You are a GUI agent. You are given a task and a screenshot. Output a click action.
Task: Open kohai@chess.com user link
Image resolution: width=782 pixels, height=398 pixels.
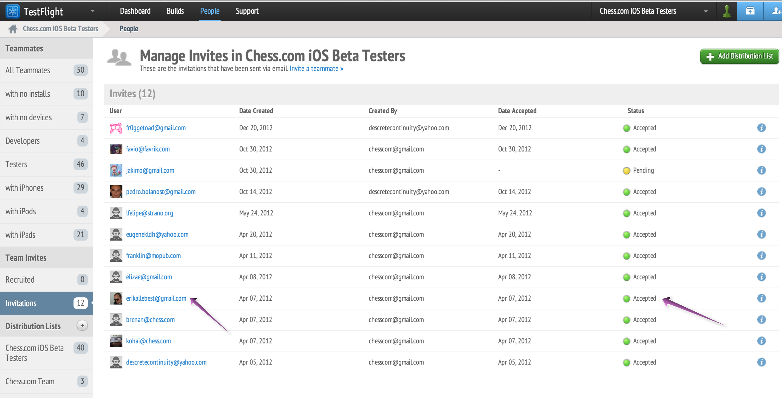tap(148, 341)
